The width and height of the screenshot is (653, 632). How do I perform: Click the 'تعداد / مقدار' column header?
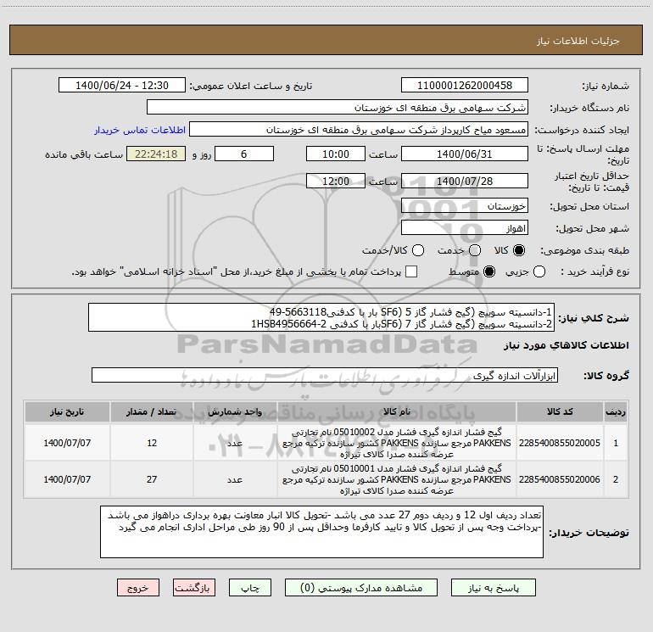[x=152, y=411]
